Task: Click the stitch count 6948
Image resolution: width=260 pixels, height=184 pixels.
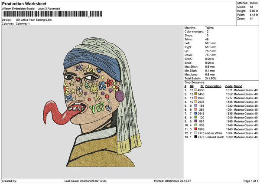Action: [x=201, y=98]
